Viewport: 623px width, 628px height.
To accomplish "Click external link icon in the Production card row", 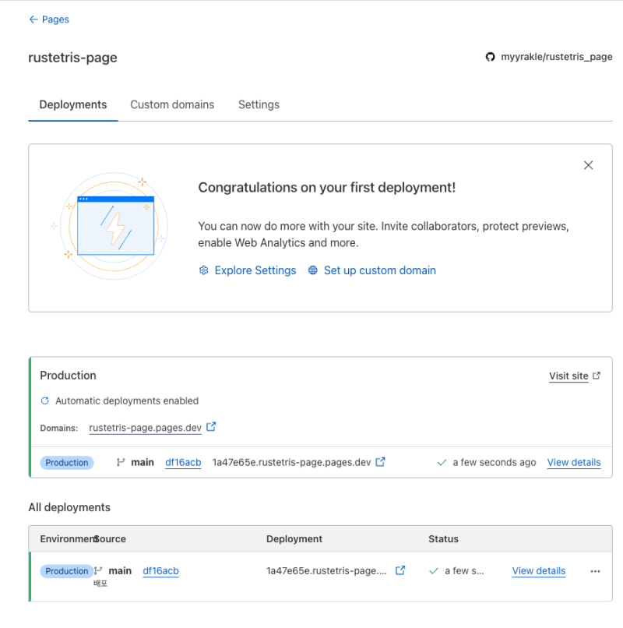I will [x=381, y=462].
